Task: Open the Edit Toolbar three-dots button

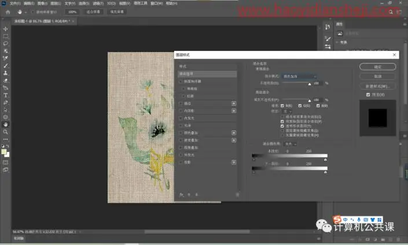Action: click(5, 139)
